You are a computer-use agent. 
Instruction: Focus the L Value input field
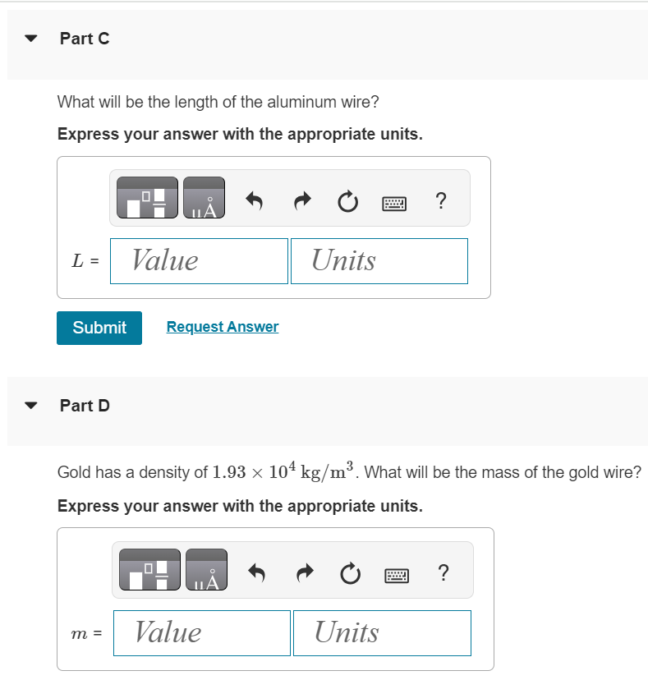click(199, 261)
